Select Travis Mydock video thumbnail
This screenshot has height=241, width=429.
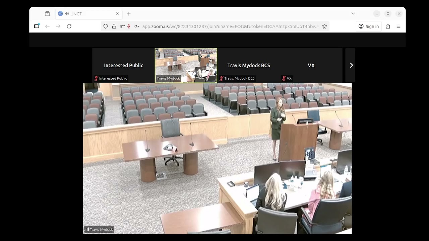click(x=186, y=65)
